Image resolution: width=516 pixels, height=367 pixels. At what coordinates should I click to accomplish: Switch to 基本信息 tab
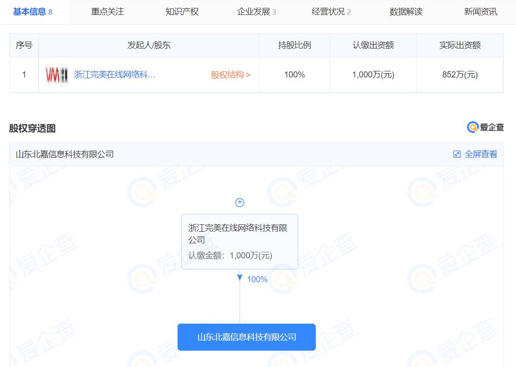(x=32, y=12)
